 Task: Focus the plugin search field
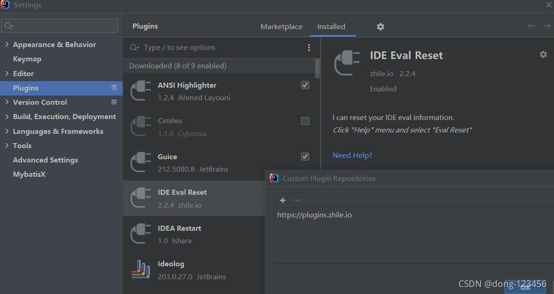pos(221,48)
